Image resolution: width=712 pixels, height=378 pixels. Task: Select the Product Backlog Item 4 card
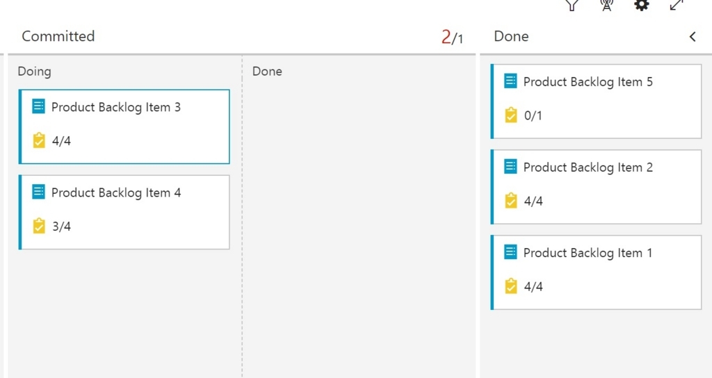tap(124, 213)
